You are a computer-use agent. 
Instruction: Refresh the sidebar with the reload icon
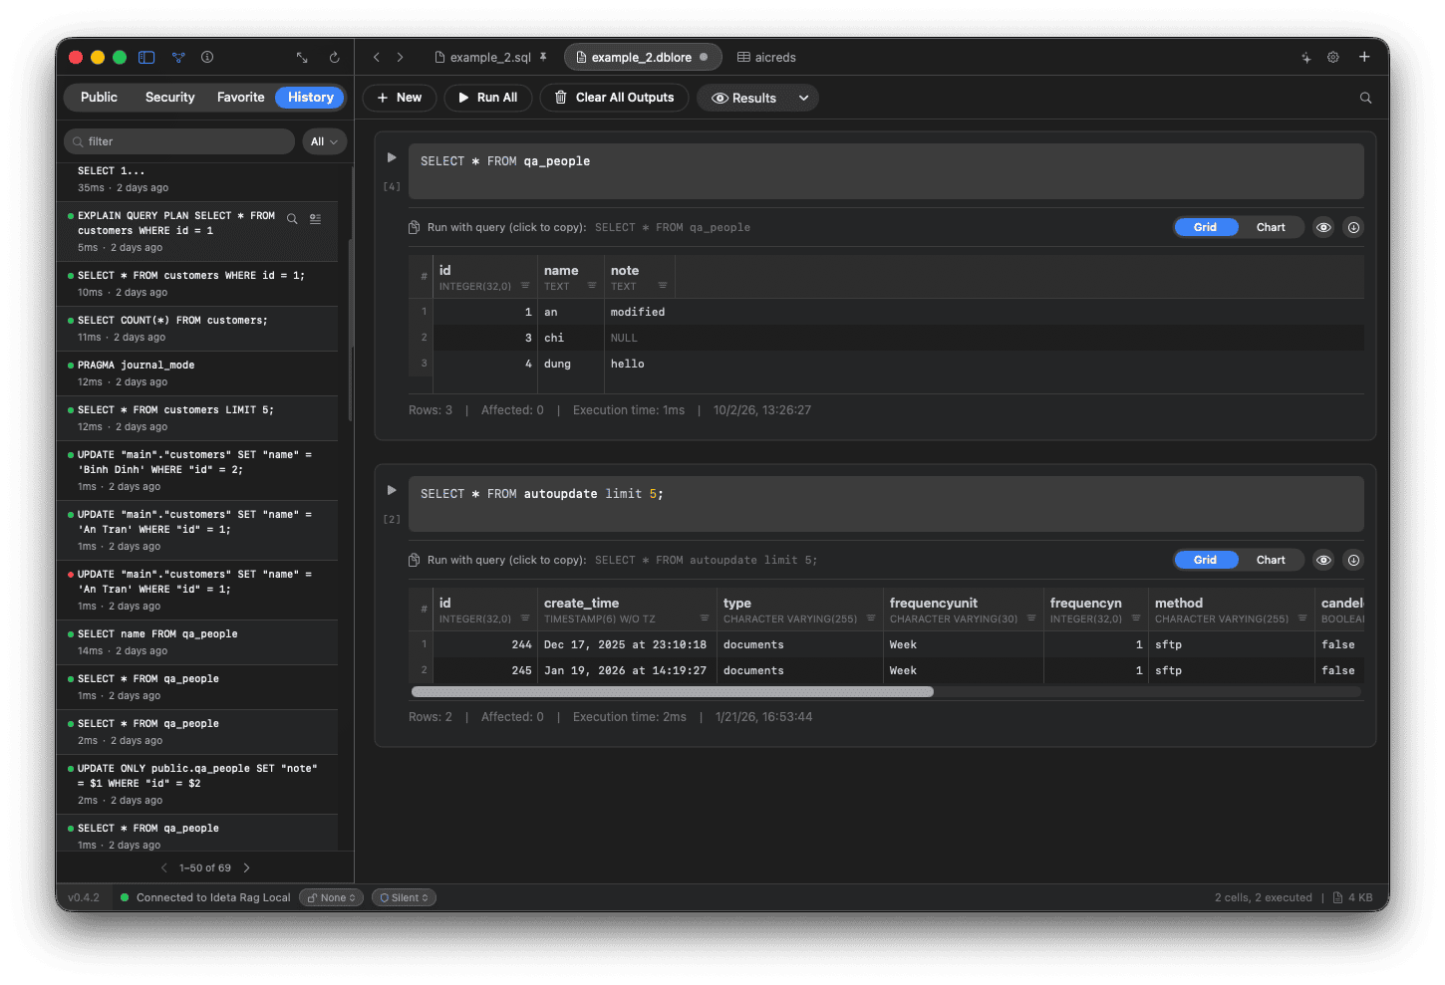pyautogui.click(x=334, y=58)
